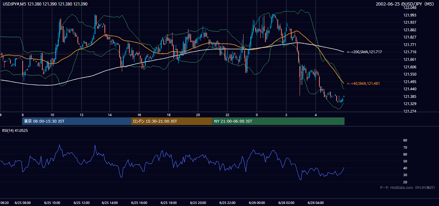Click the RSI scale value 60
This screenshot has width=439, height=206.
click(405, 154)
